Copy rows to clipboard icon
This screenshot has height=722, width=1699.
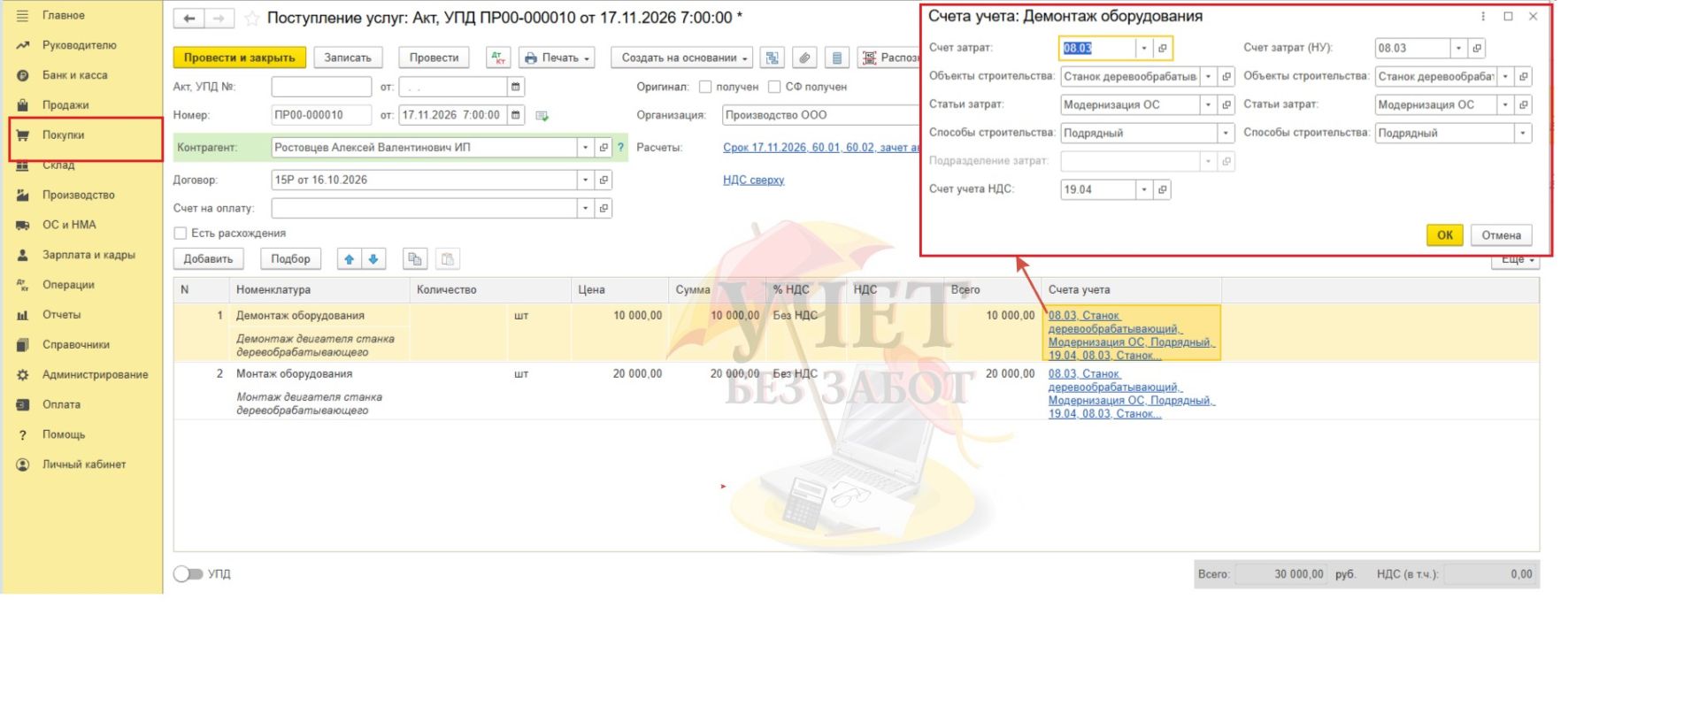click(x=415, y=259)
